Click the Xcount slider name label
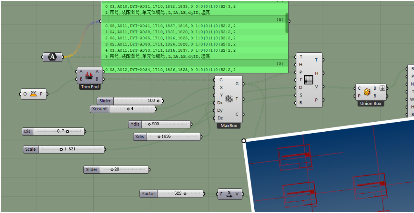The width and height of the screenshot is (414, 213). click(x=100, y=109)
